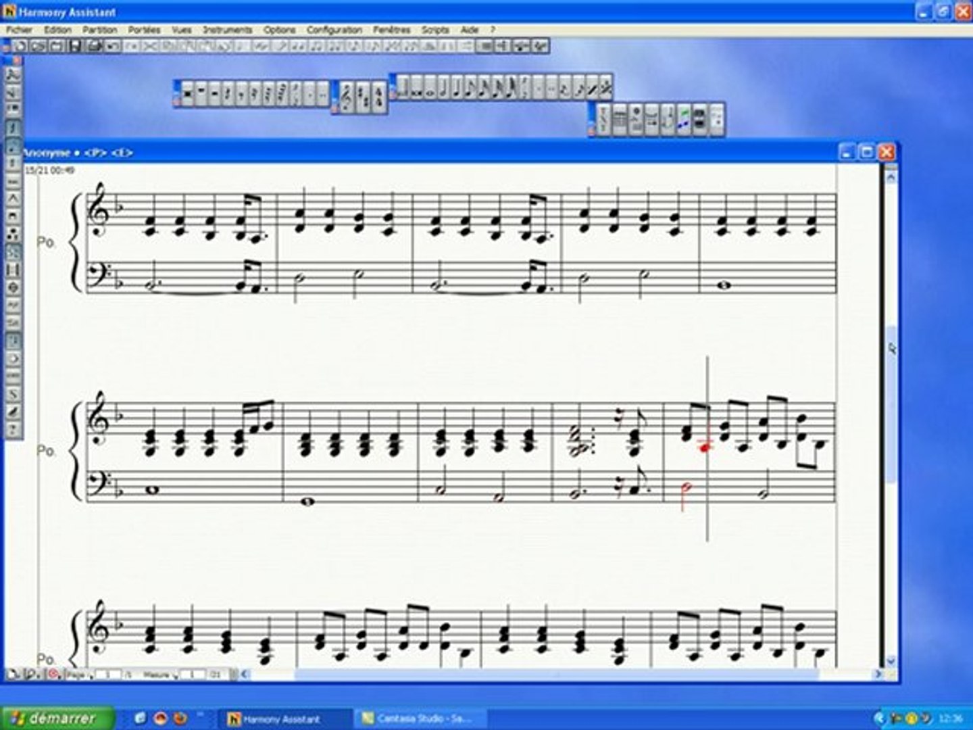Select the sixteenth note duration
The image size is (973, 730).
(x=484, y=88)
